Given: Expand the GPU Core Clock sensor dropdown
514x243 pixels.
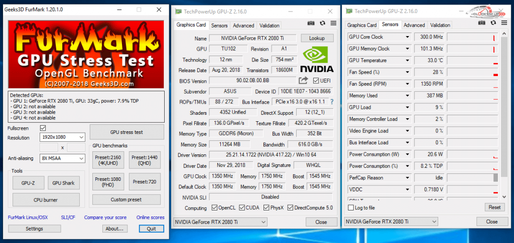Looking at the screenshot, I should tap(408, 37).
